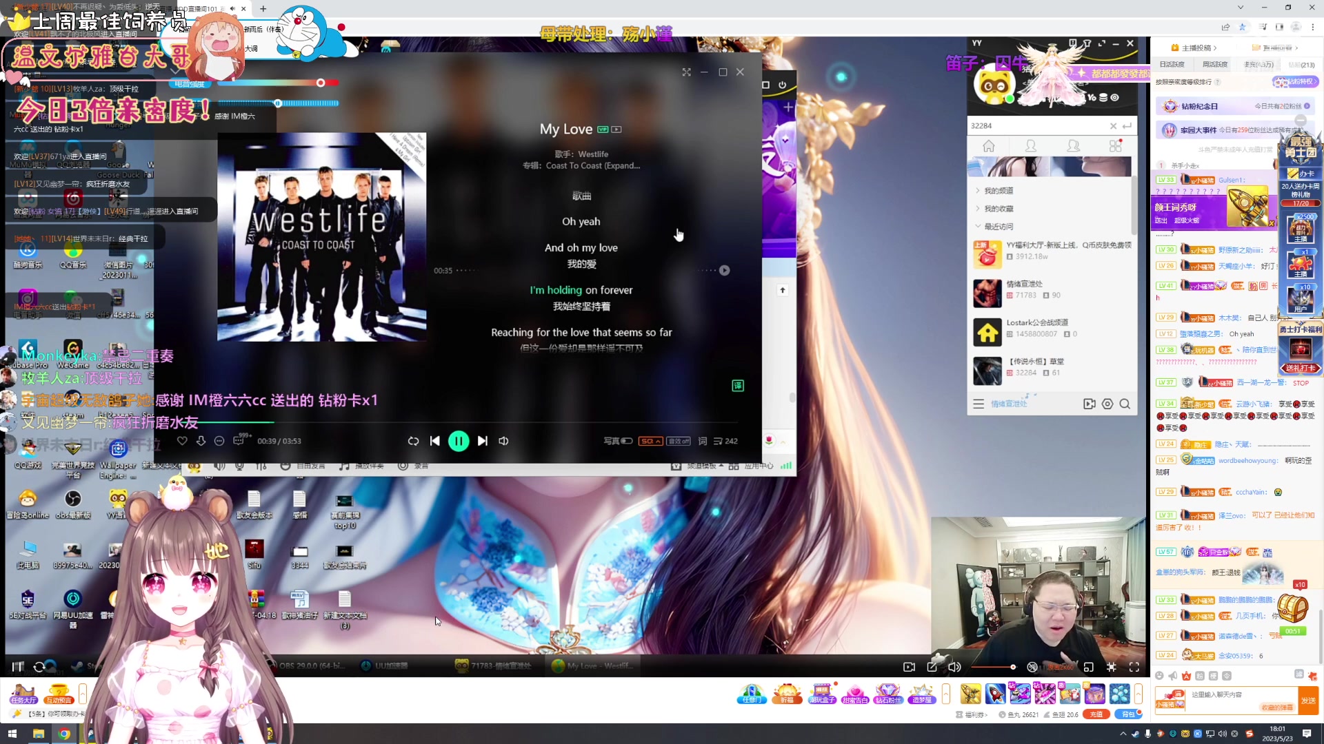Viewport: 1324px width, 744px height.
Task: Open the 主播投稿 link
Action: click(1194, 48)
